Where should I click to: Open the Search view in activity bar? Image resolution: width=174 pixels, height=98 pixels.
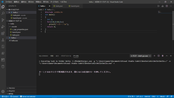click(3, 14)
